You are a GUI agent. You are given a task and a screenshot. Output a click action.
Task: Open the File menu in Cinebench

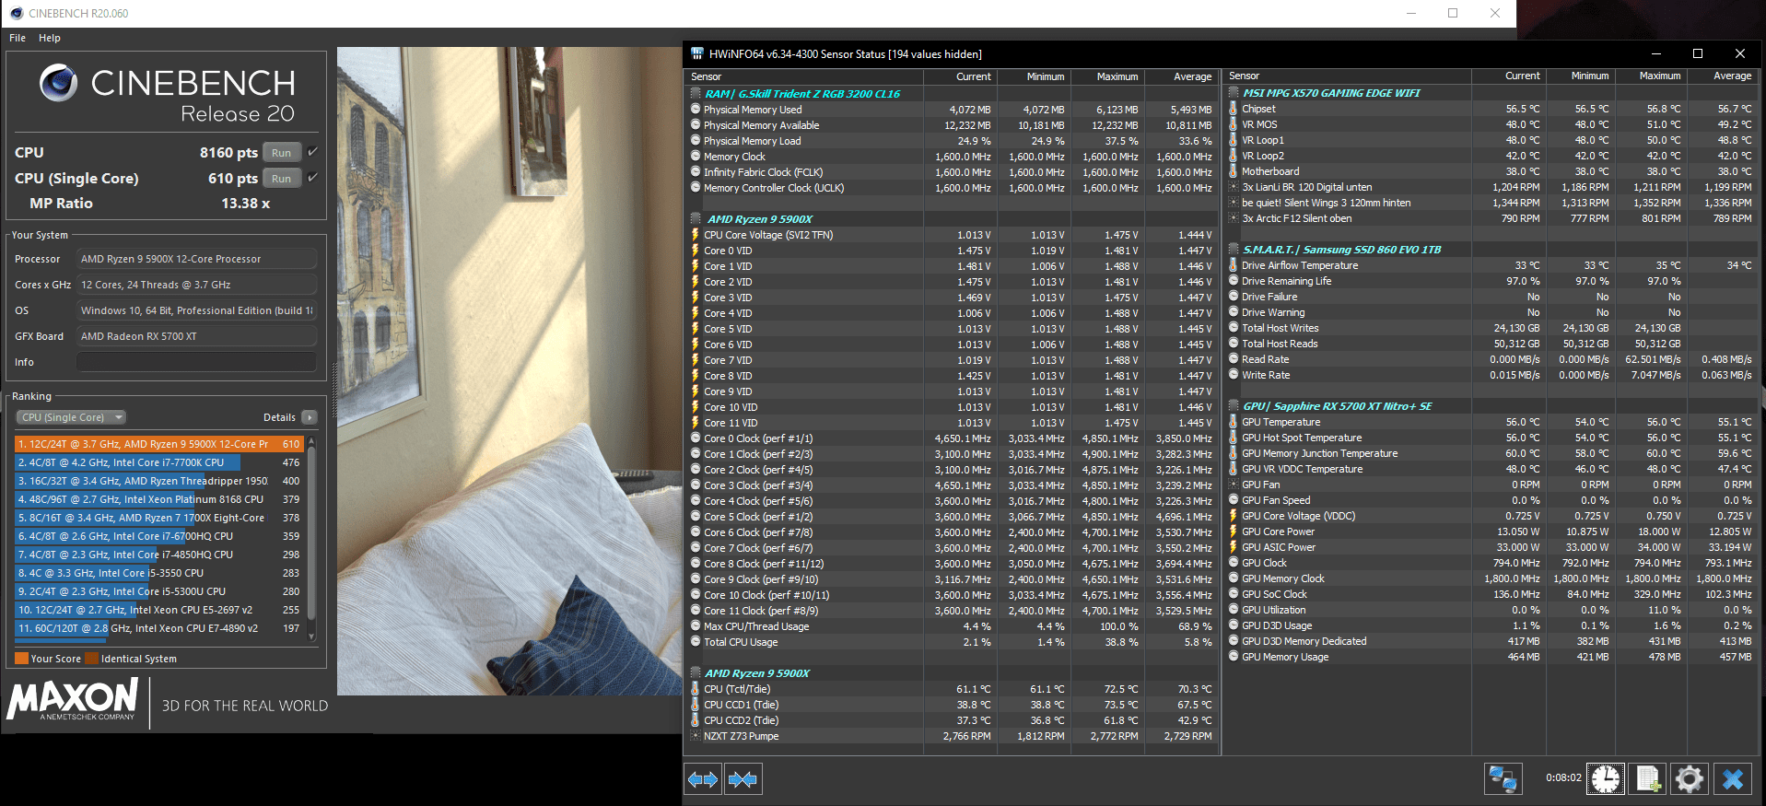pyautogui.click(x=18, y=38)
